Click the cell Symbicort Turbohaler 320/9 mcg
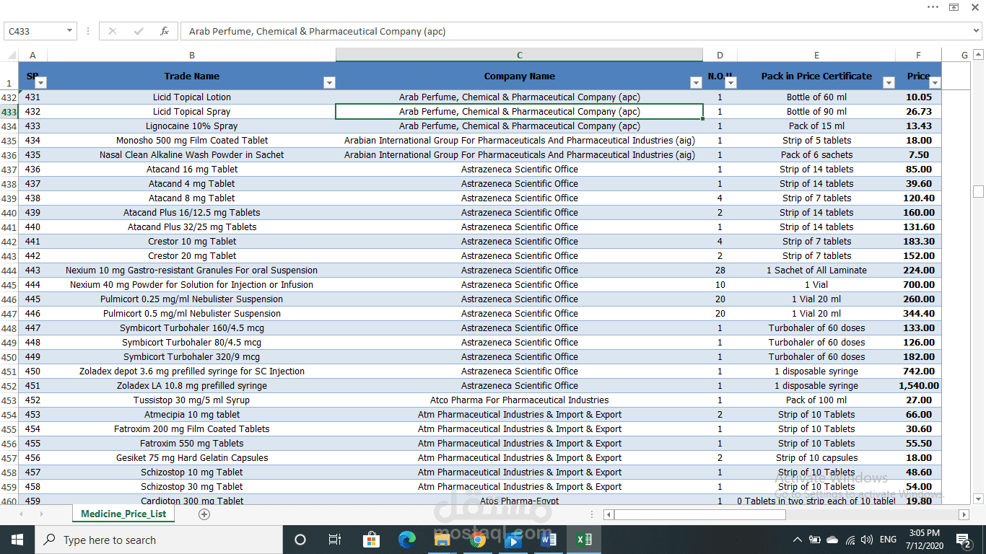The width and height of the screenshot is (986, 554). [192, 357]
